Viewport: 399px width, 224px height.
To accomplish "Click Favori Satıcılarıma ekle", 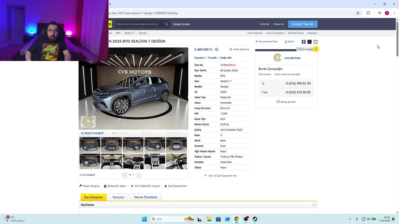I will [287, 74].
